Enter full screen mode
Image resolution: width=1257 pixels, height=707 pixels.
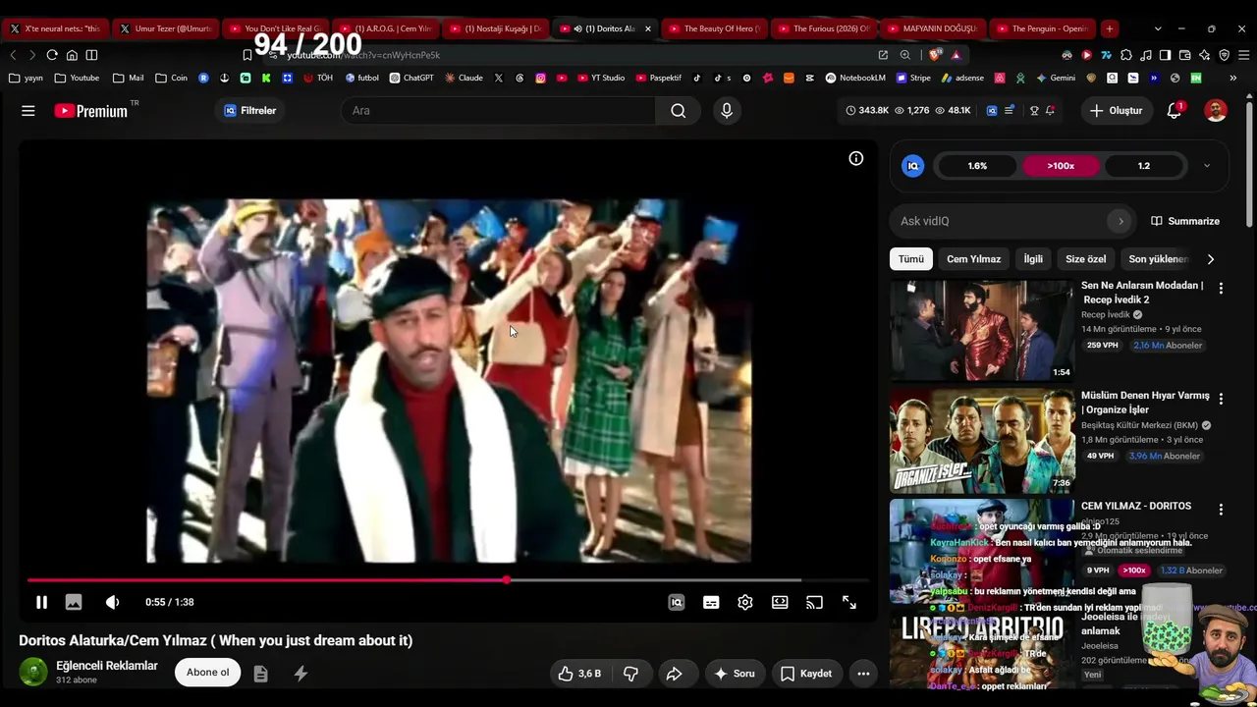coord(849,602)
